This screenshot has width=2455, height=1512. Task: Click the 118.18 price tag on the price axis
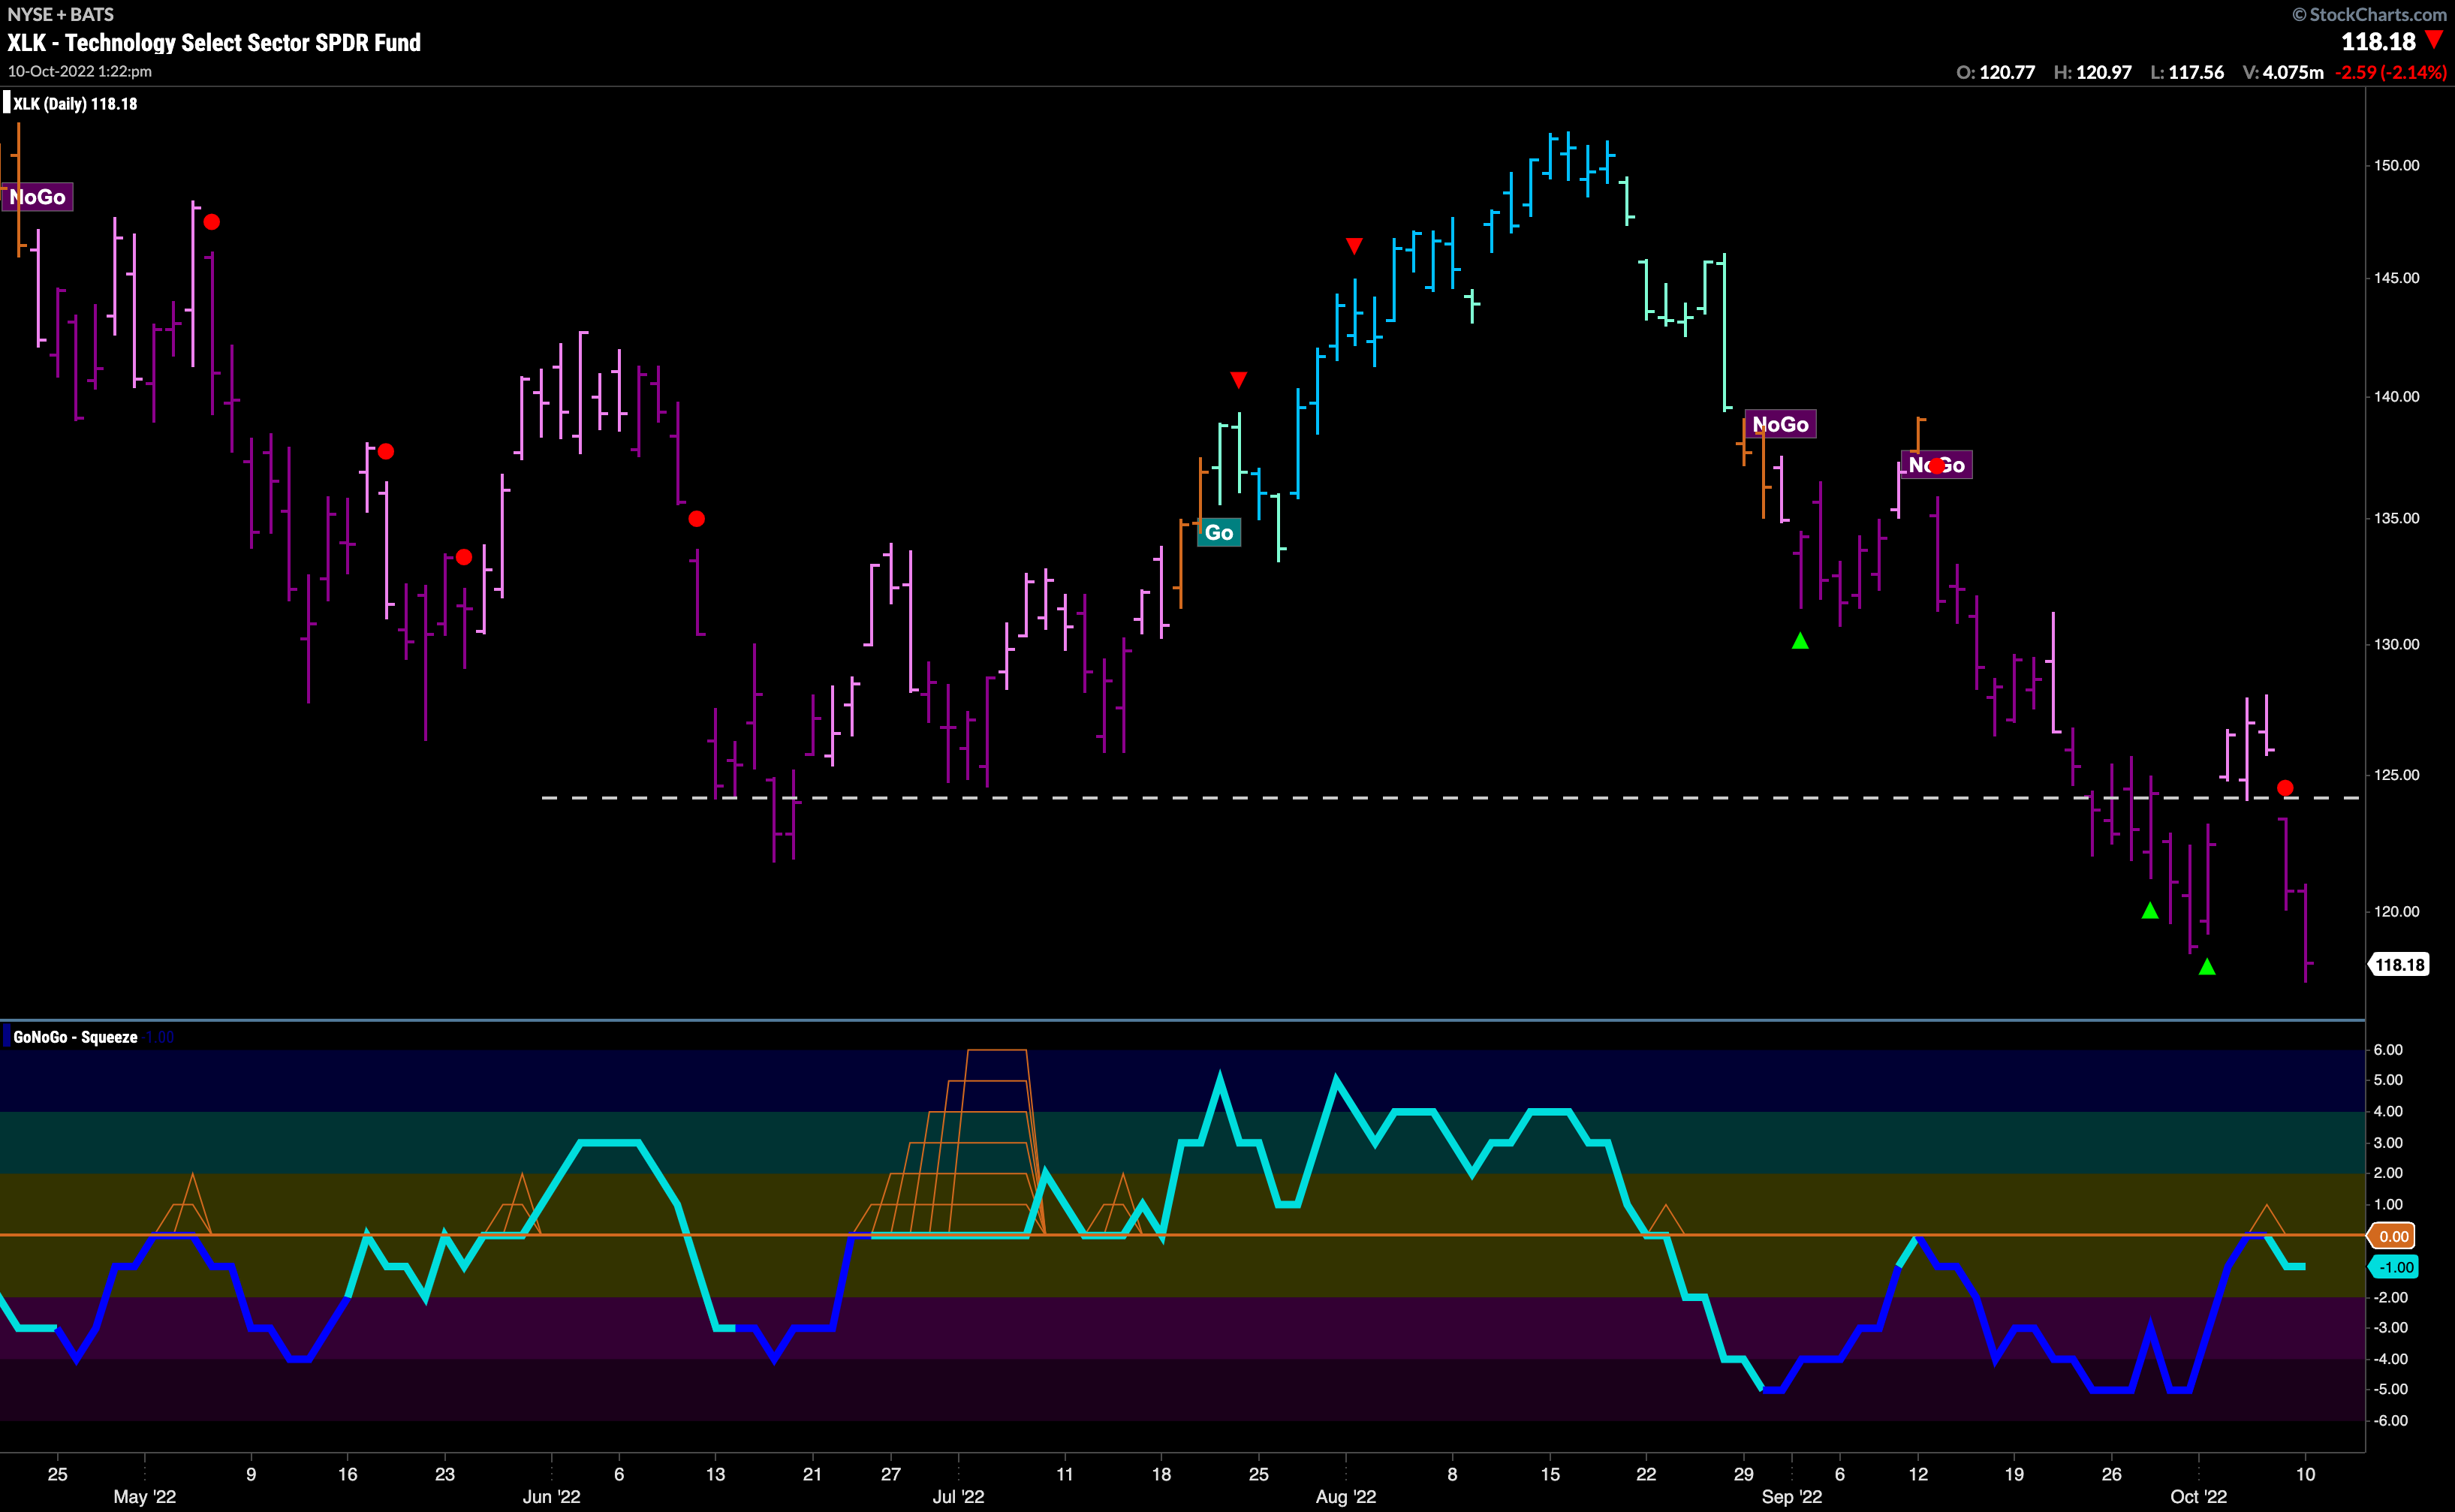click(x=2400, y=965)
